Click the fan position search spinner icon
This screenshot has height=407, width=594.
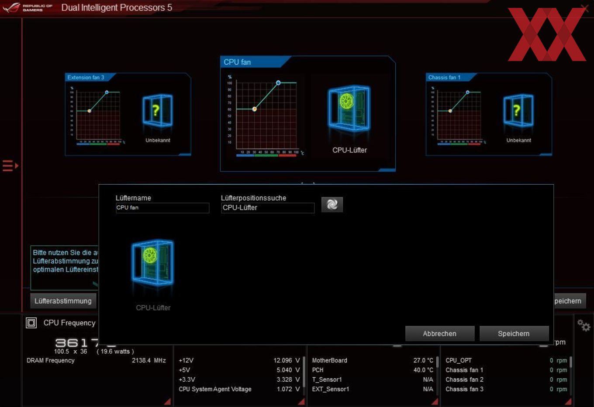[x=332, y=204]
